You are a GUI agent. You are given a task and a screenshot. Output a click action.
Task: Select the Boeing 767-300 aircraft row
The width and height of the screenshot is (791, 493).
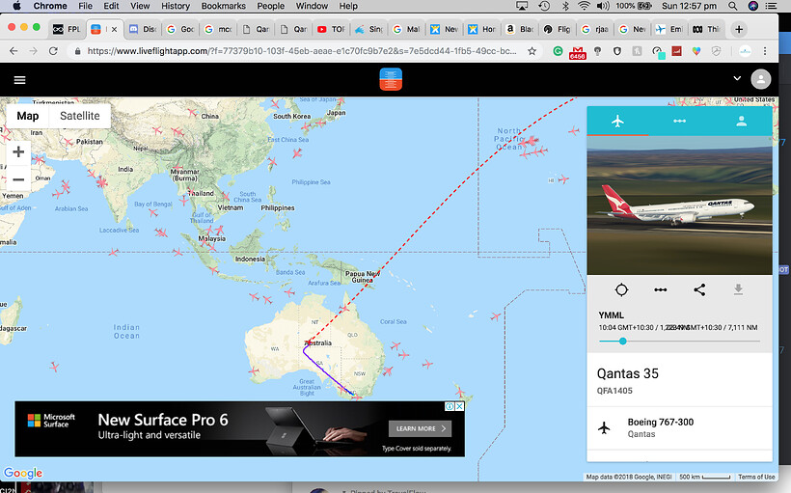679,428
